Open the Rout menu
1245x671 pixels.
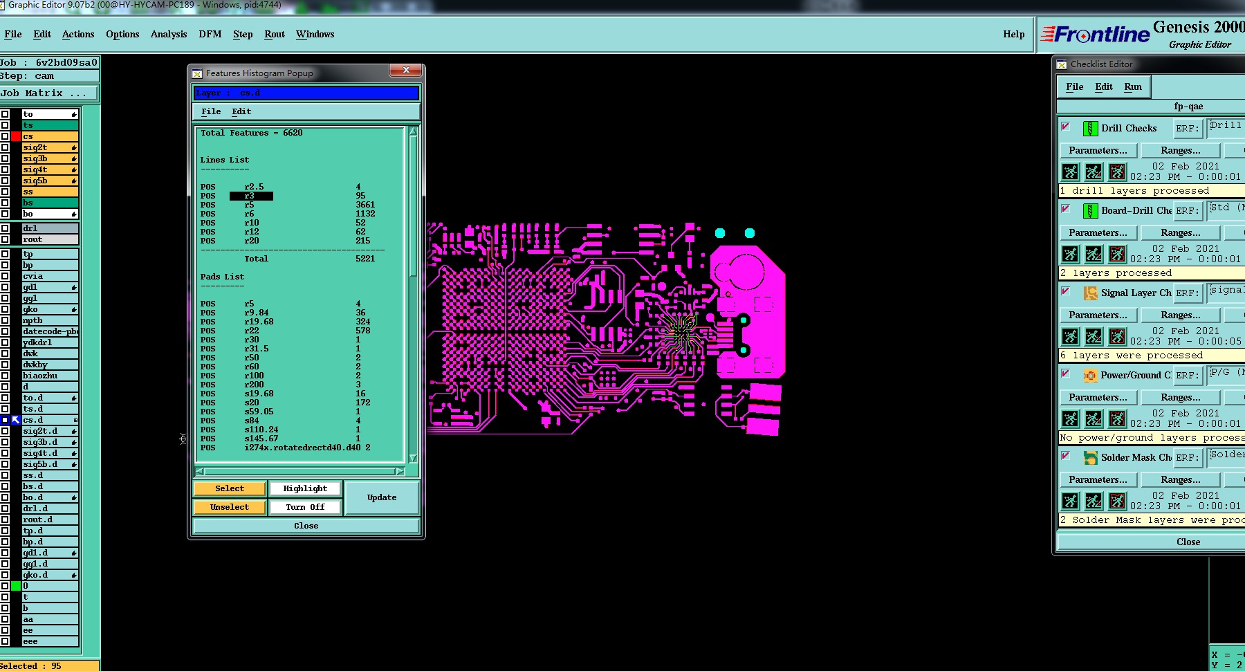tap(275, 34)
